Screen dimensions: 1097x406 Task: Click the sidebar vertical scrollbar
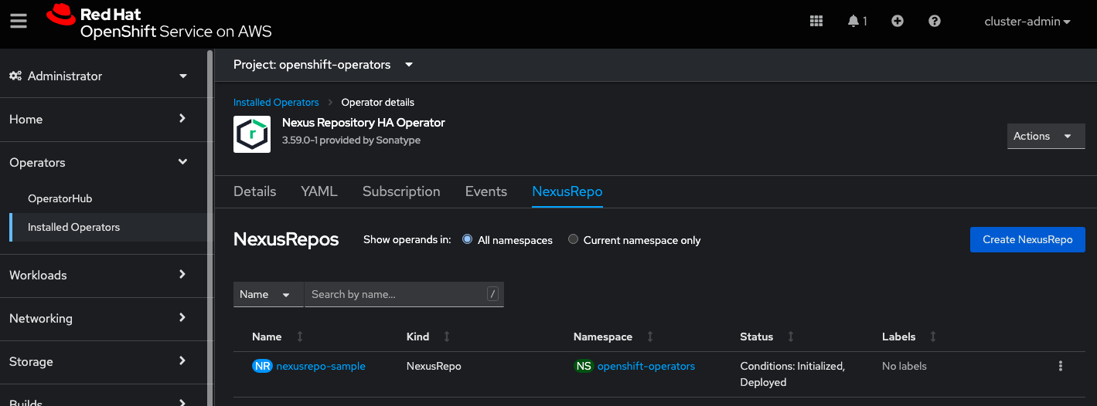(x=210, y=228)
